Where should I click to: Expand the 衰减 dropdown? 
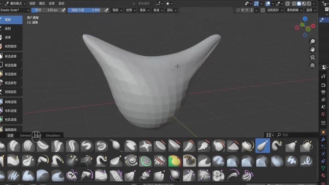(x=158, y=10)
